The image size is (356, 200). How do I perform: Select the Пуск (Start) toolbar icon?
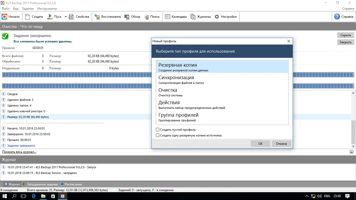[55, 16]
